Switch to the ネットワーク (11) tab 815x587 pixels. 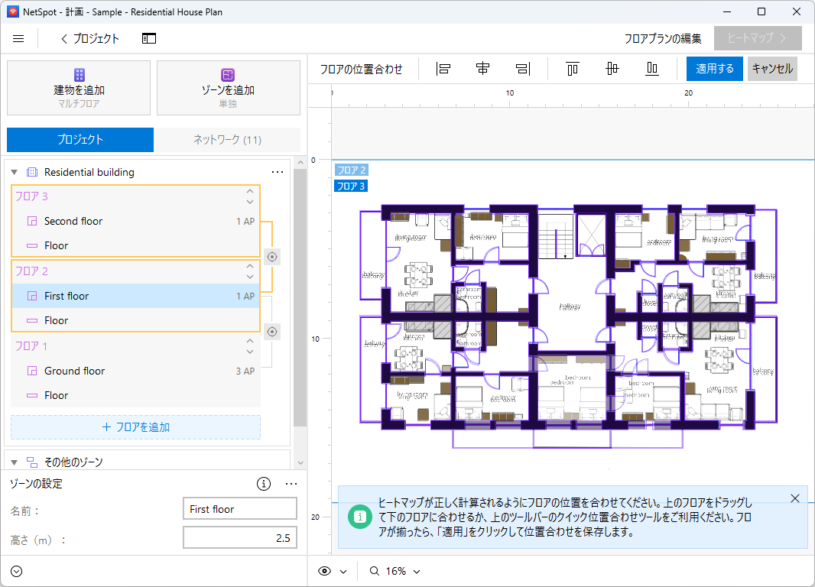pyautogui.click(x=227, y=140)
